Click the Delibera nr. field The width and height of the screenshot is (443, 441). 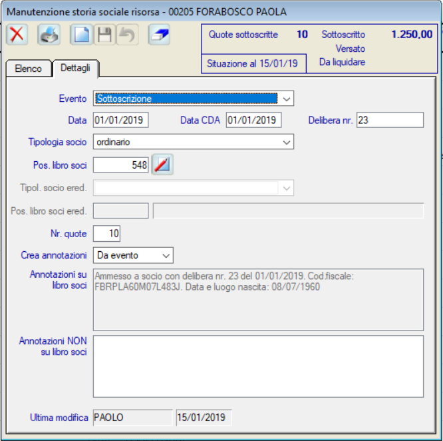[x=390, y=120]
